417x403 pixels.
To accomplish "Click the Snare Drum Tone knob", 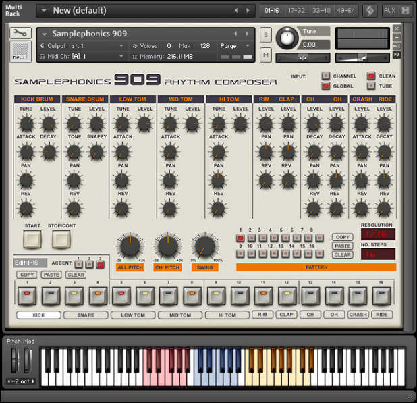I will coord(74,152).
